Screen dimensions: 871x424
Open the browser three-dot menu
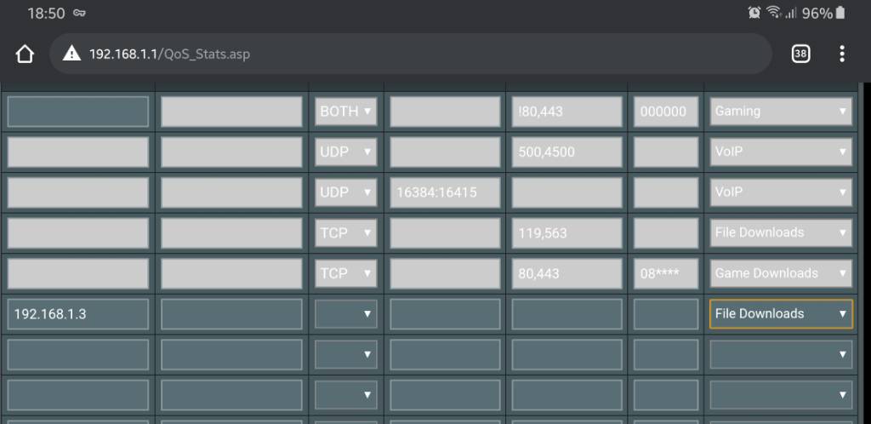click(x=841, y=54)
